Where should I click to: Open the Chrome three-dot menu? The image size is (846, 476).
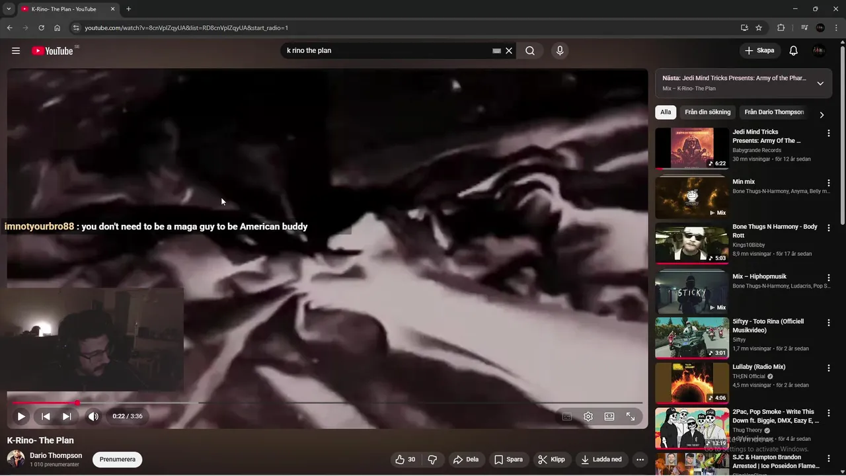(x=837, y=28)
